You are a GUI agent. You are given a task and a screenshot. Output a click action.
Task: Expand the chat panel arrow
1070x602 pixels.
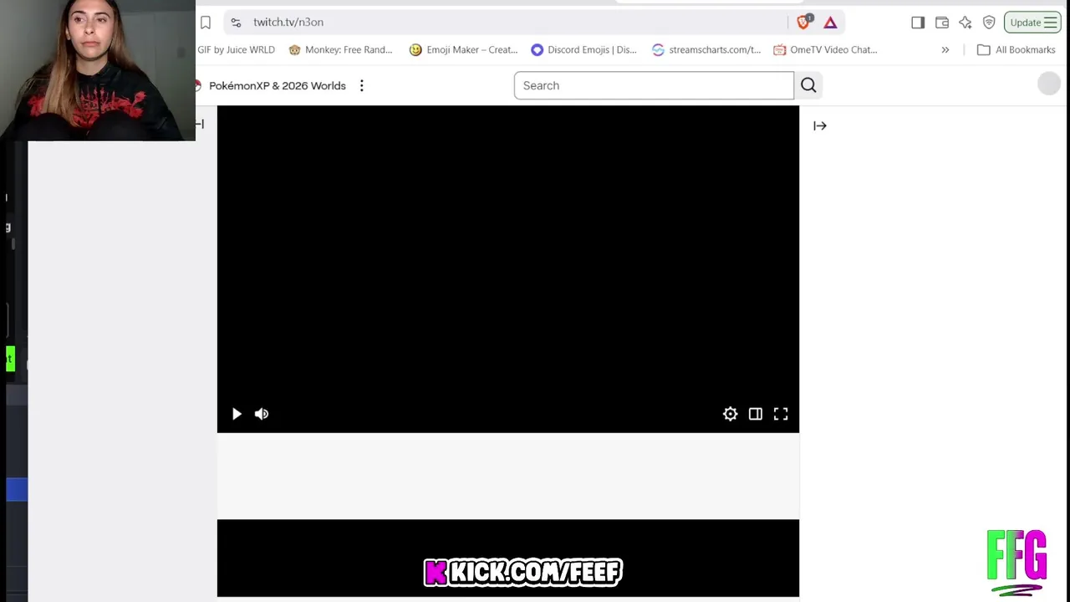tap(820, 126)
